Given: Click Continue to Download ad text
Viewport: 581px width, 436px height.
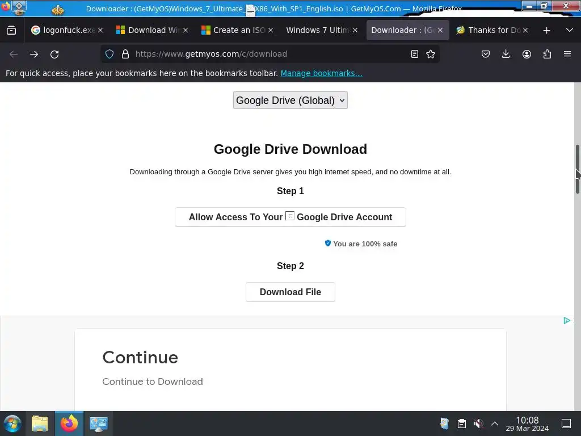Looking at the screenshot, I should [x=152, y=381].
